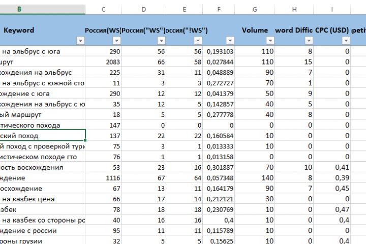This screenshot has height=244, width=366.
Task: Open column F filter dropdown
Action: pos(230,41)
